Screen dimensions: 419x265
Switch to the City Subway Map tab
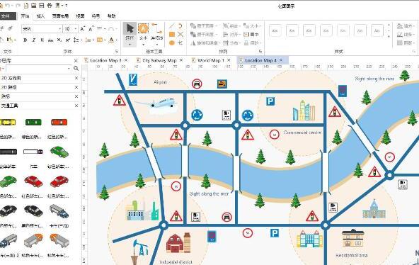pos(159,60)
